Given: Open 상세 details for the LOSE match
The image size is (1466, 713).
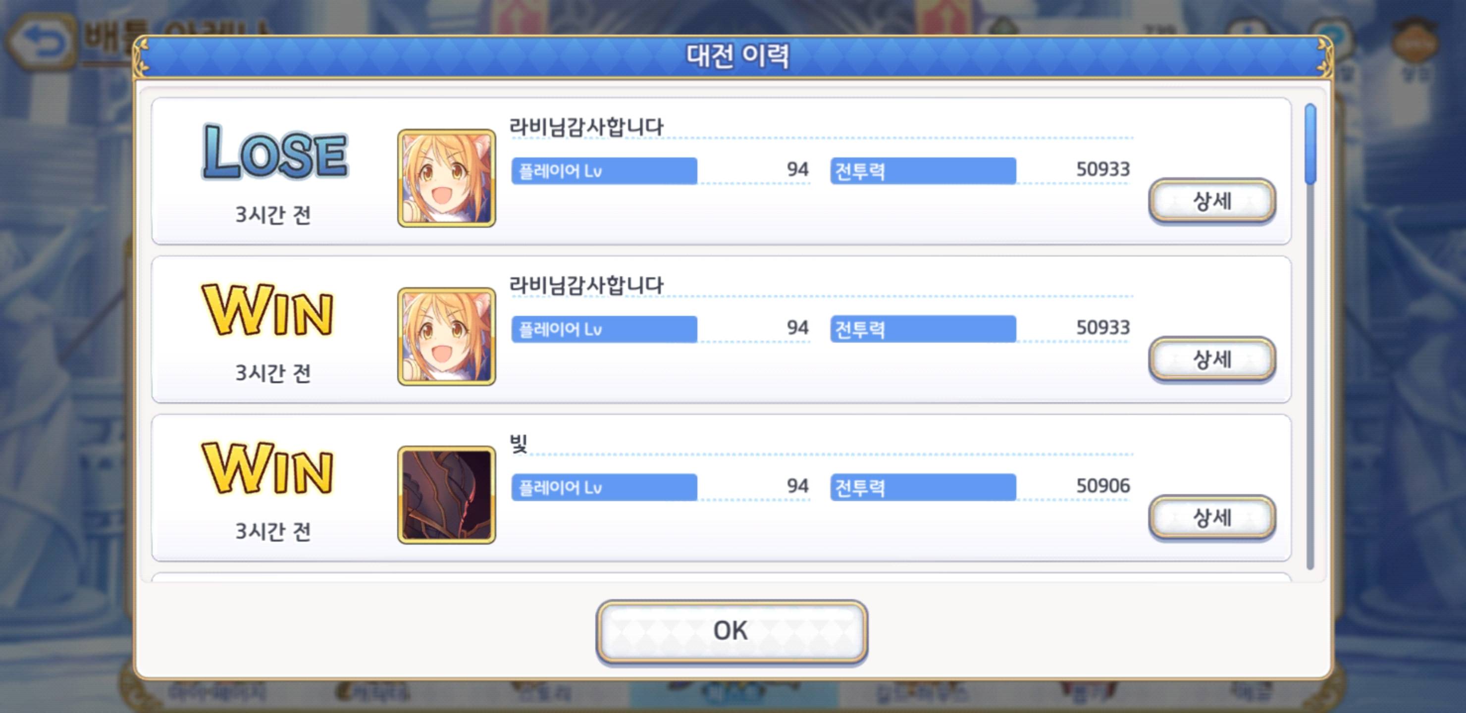Looking at the screenshot, I should coord(1211,201).
